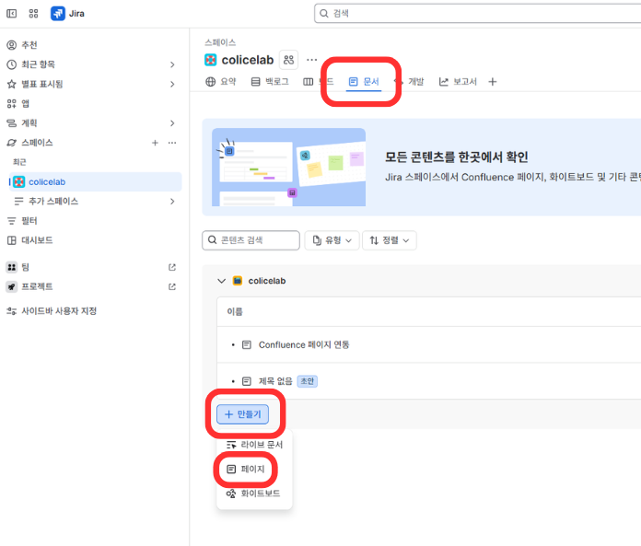Viewport: 641px width, 546px height.
Task: Add a new tab with plus icon
Action: [x=493, y=82]
